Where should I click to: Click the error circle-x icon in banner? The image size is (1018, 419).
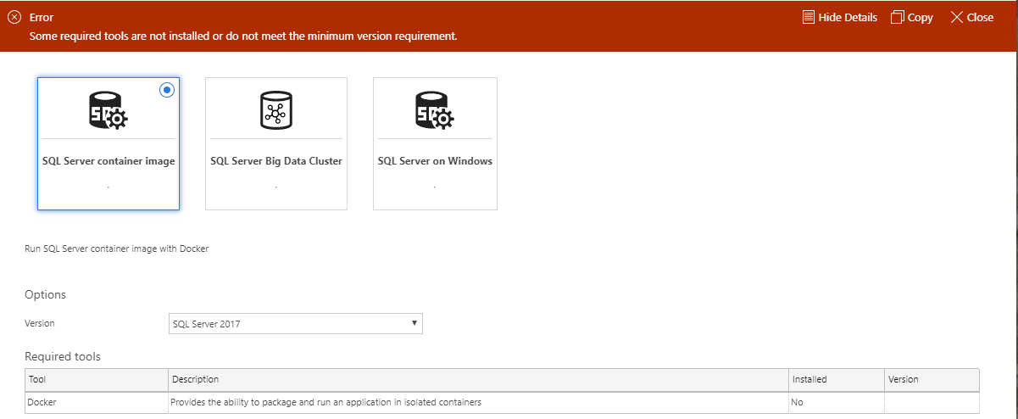pyautogui.click(x=14, y=17)
